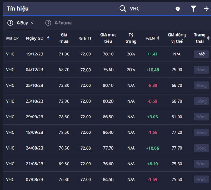Sort by %LN column arrows

pos(158,38)
